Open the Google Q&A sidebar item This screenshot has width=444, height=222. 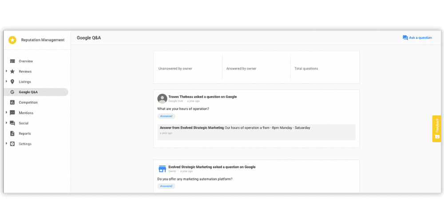coord(28,92)
